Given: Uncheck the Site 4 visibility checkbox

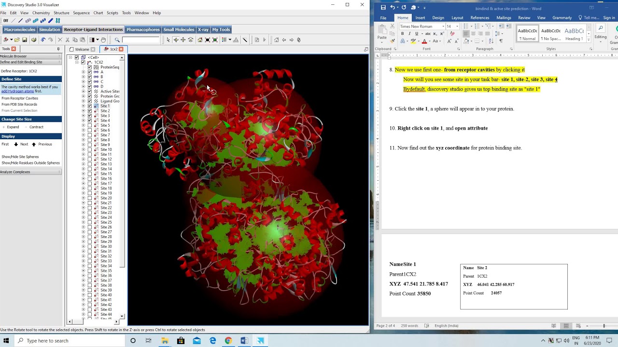Looking at the screenshot, I should 89,120.
